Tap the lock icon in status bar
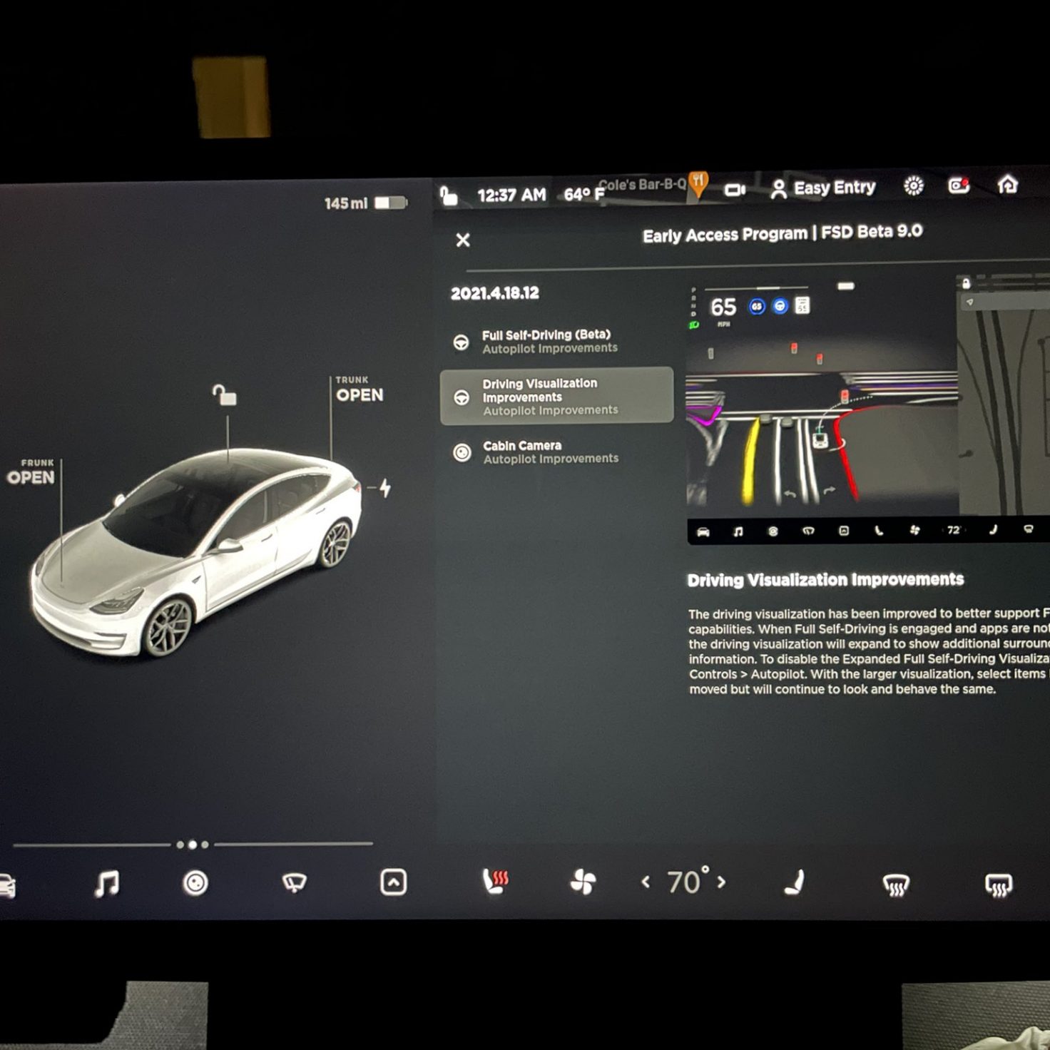The width and height of the screenshot is (1050, 1050). [448, 195]
